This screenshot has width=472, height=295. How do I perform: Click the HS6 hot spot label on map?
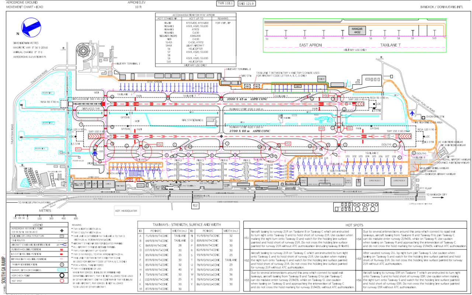coord(326,95)
